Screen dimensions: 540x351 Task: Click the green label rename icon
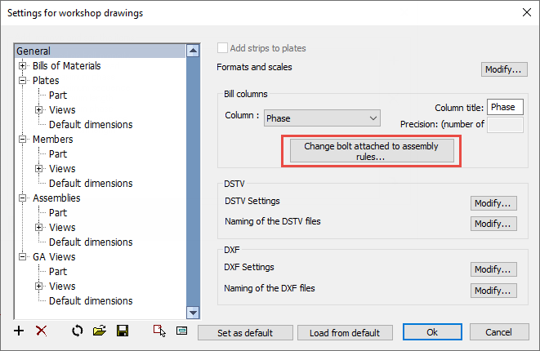(182, 331)
